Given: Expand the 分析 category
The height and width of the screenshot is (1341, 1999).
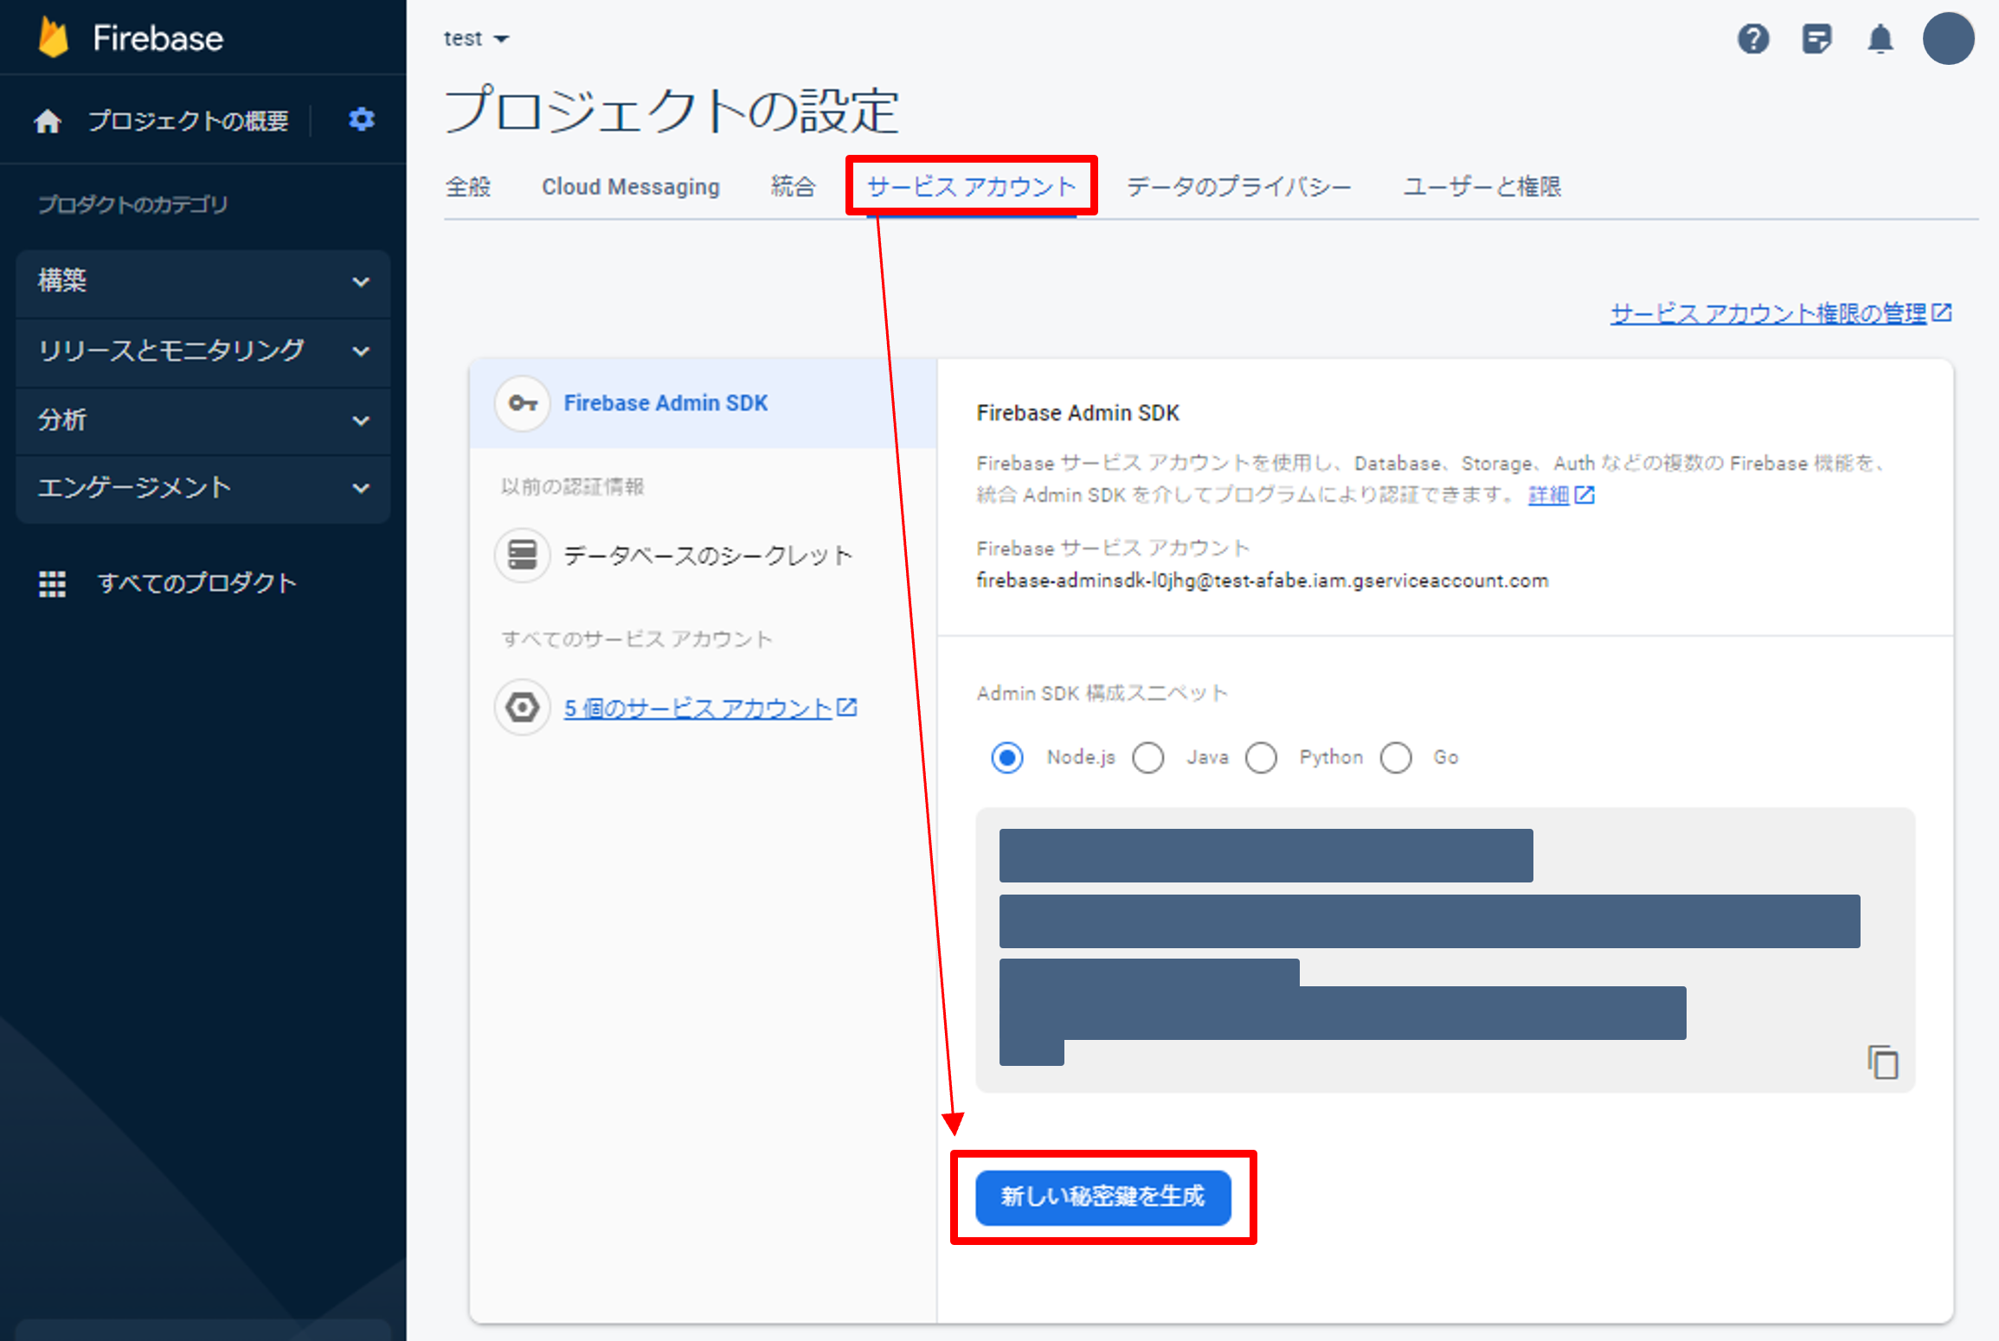Looking at the screenshot, I should pos(203,420).
